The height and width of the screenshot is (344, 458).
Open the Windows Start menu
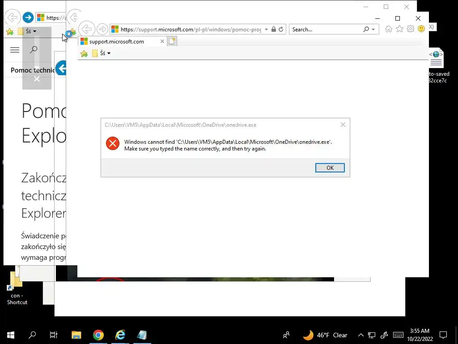(x=11, y=335)
